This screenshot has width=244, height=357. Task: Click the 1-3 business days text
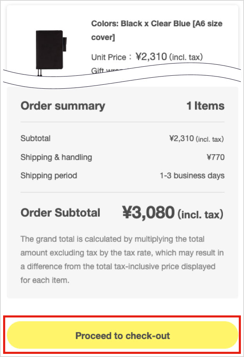[192, 175]
